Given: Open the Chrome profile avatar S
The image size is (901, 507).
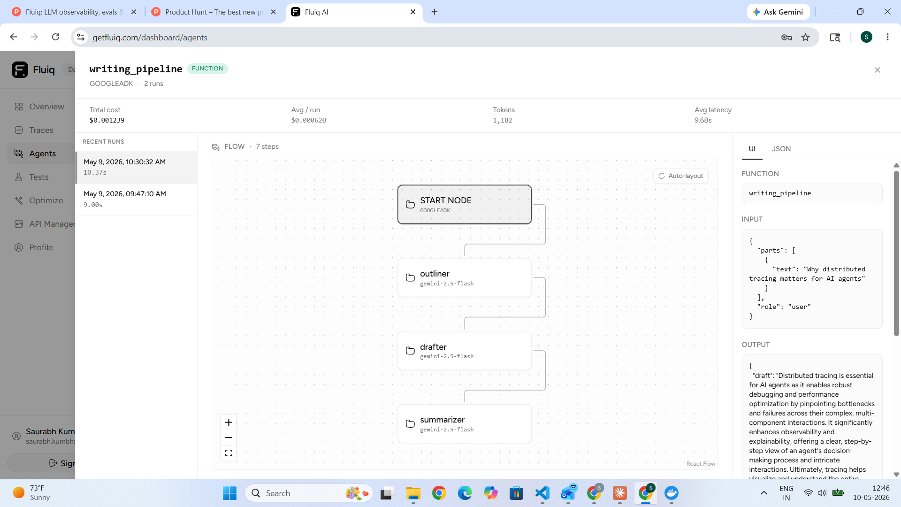Looking at the screenshot, I should point(866,37).
